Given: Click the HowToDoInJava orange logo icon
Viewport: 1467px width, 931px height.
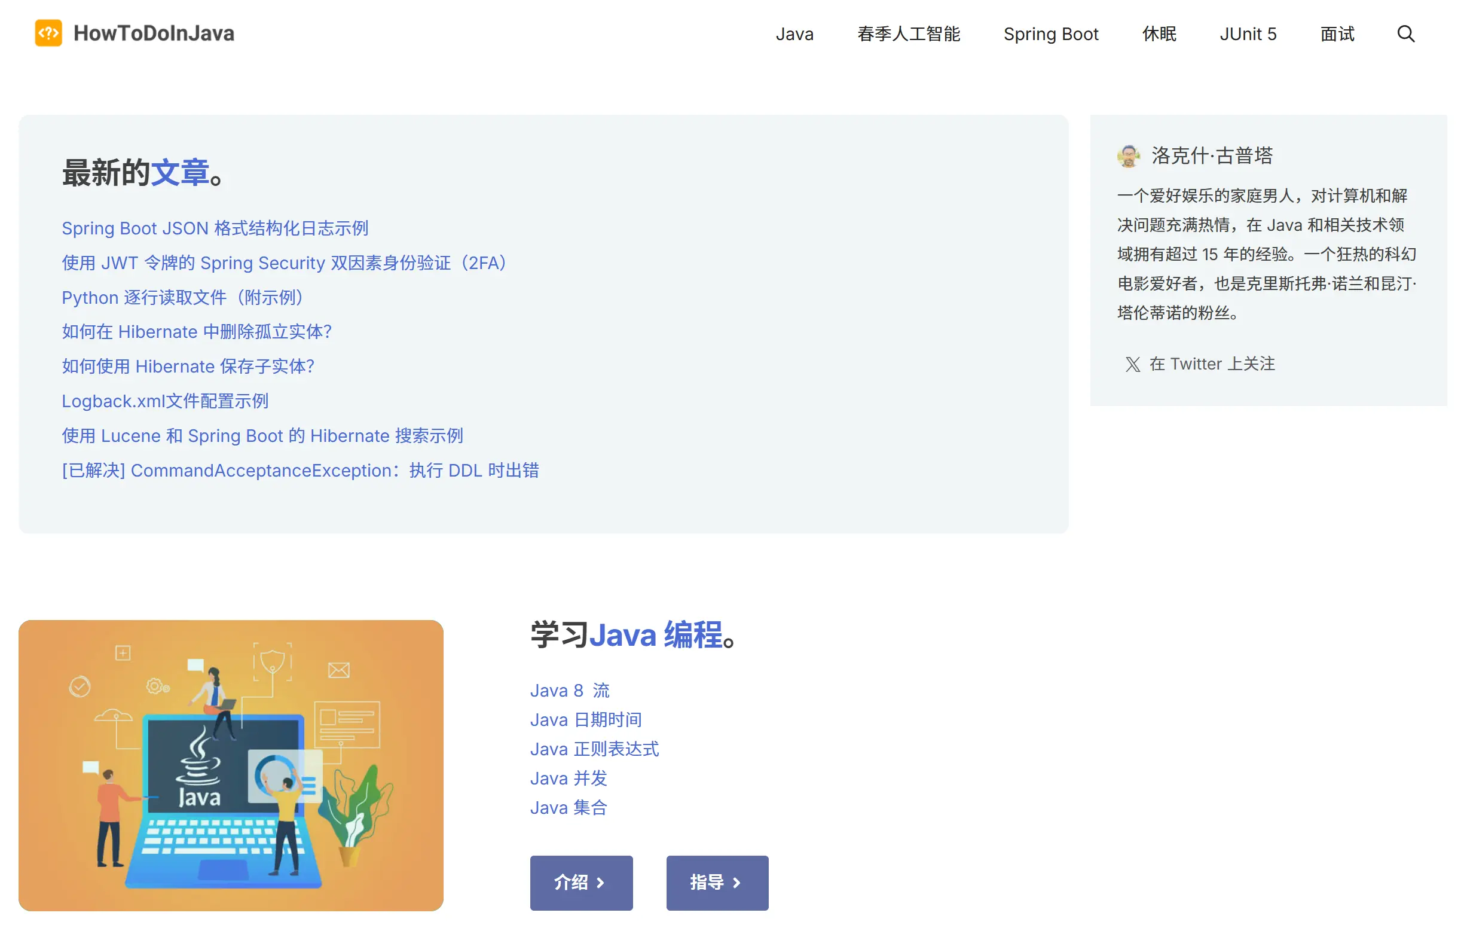Looking at the screenshot, I should click(x=48, y=33).
